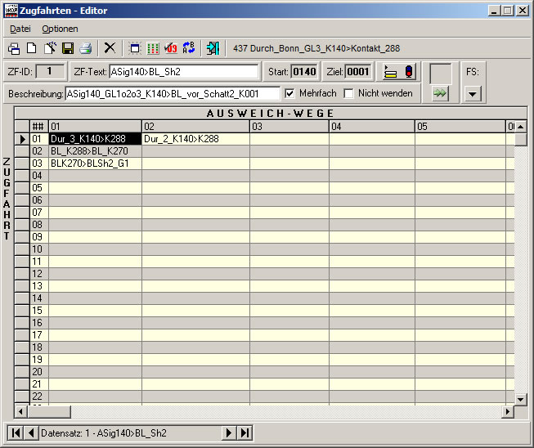This screenshot has width=534, height=448.
Task: Click row number 22 in grid
Action: click(x=39, y=396)
